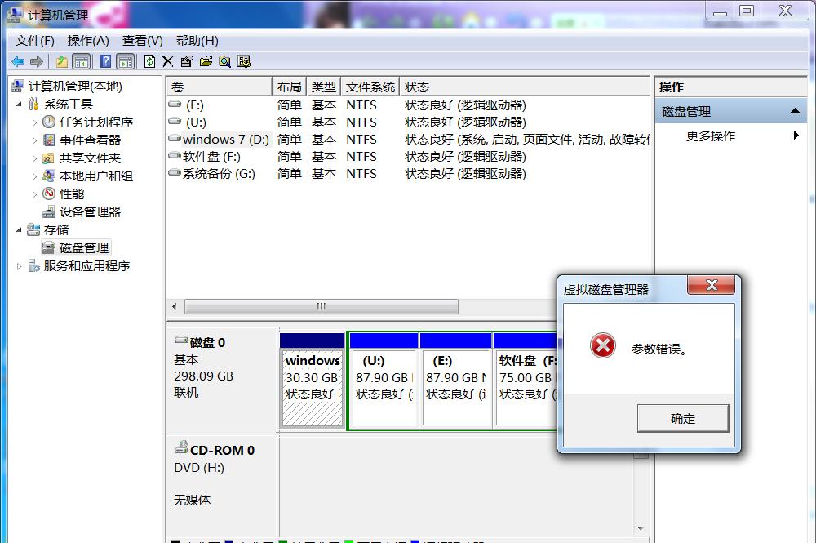Click the 磁盘 0 disk icon label

click(x=200, y=342)
